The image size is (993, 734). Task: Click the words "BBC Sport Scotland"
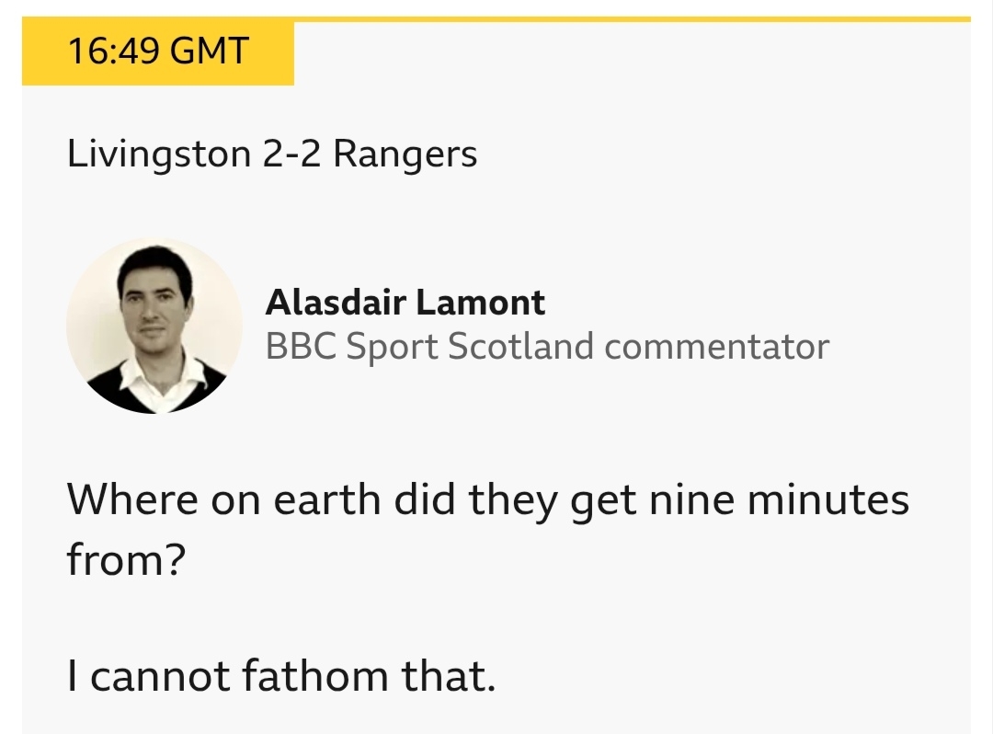[429, 347]
